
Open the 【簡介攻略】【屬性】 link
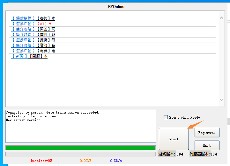click(33, 35)
